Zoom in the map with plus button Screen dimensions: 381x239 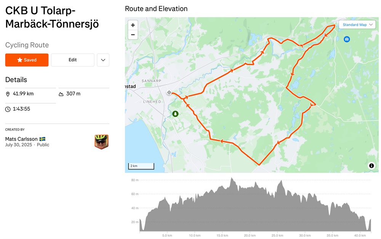coord(133,25)
